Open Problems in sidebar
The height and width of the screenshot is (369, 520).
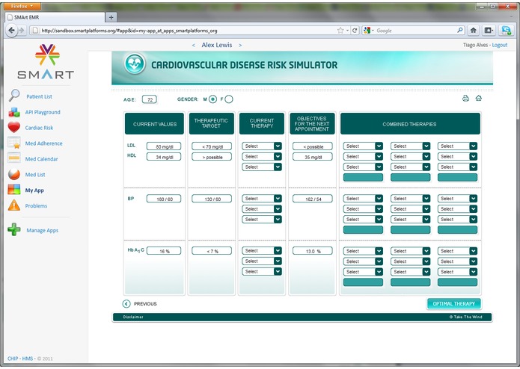[36, 206]
